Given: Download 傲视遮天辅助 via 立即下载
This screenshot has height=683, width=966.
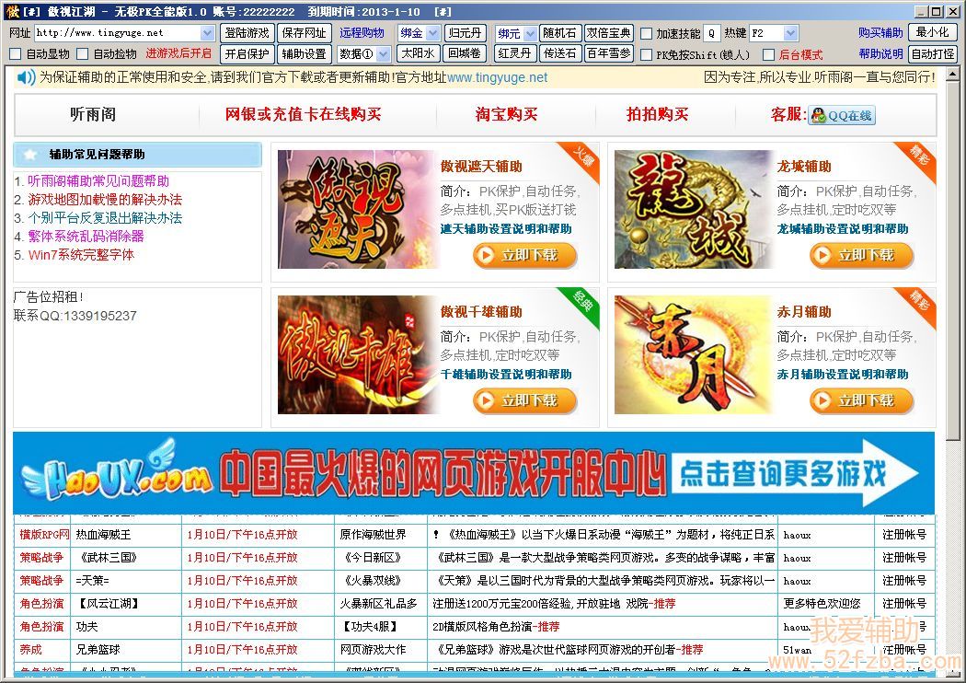Looking at the screenshot, I should [x=525, y=255].
